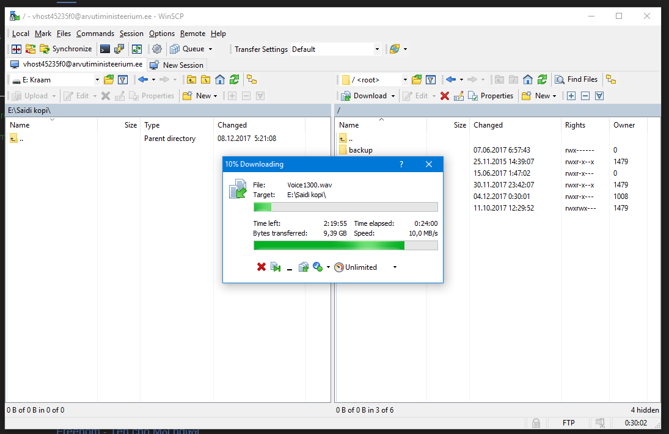
Task: Open the Queue dropdown arrow
Action: click(x=210, y=49)
